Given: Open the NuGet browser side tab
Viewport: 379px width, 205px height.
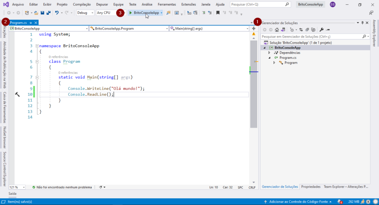Looking at the screenshot, I should pos(4,137).
